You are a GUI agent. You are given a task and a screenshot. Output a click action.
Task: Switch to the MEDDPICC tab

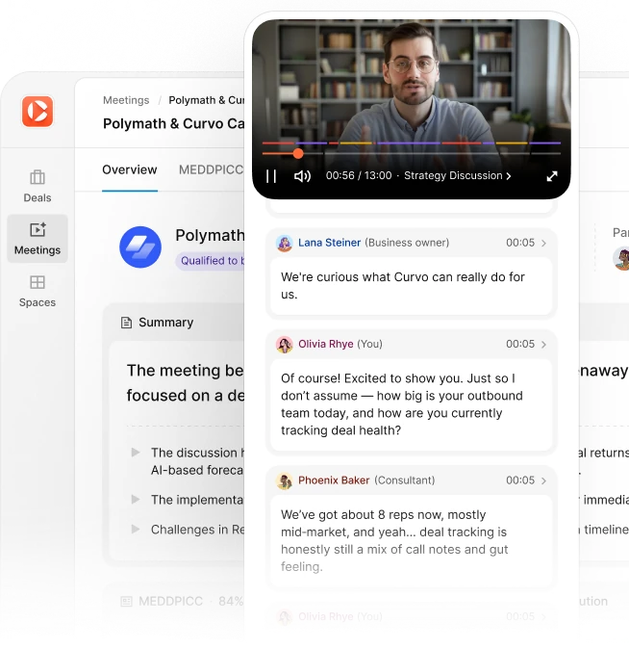pos(211,169)
